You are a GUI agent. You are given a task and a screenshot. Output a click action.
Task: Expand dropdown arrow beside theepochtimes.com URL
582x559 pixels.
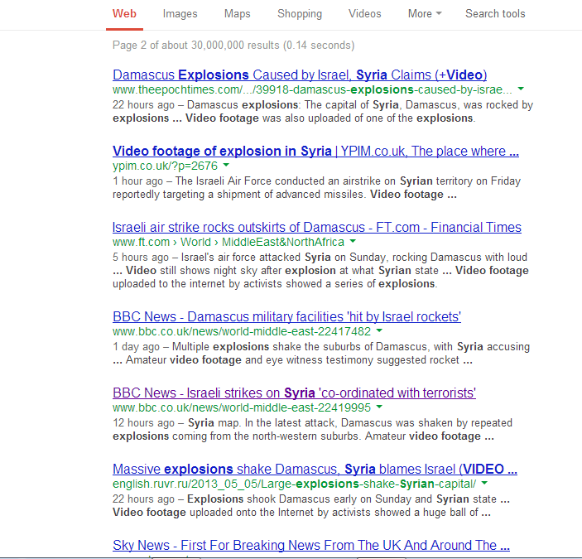(x=521, y=89)
